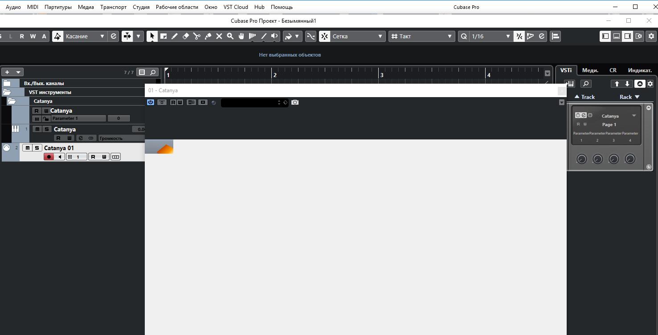The height and width of the screenshot is (335, 658).
Task: Toggle the Catanya plugin power button
Action: (x=151, y=102)
